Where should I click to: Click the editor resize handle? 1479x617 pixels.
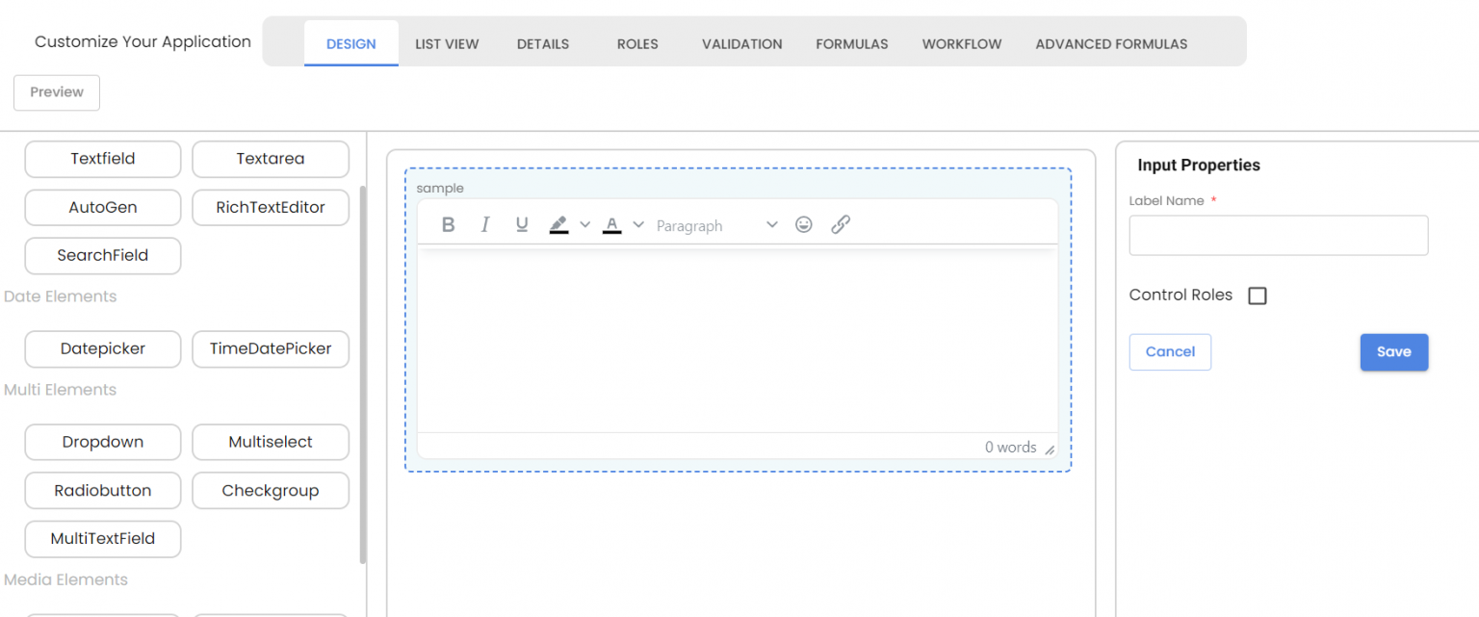[x=1050, y=448]
